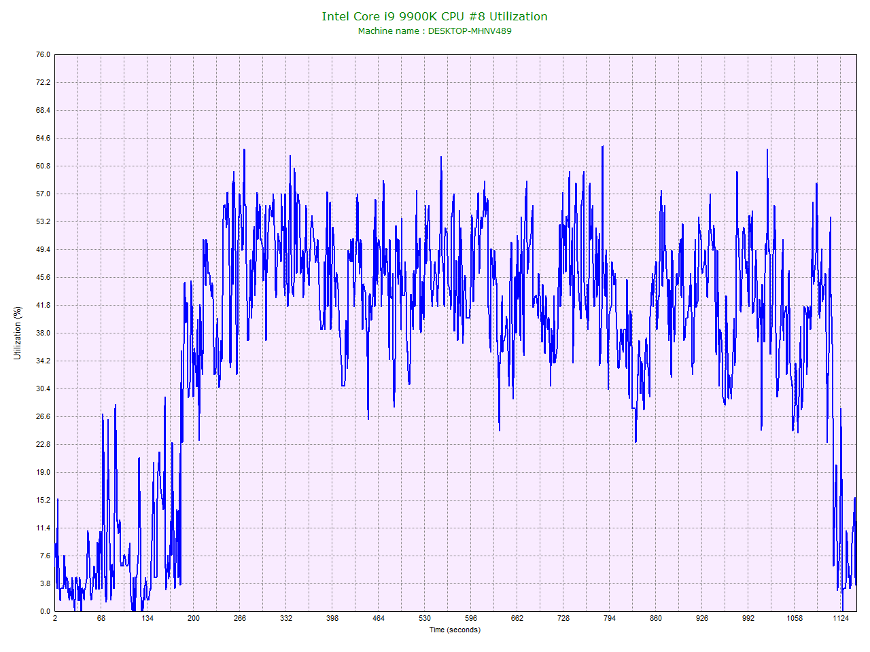Click the 266 seconds time axis label
The width and height of the screenshot is (870, 652).
pos(240,618)
